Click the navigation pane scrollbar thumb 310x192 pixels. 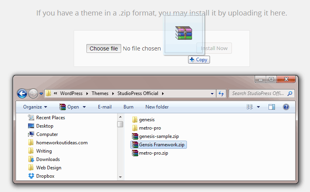[120, 124]
